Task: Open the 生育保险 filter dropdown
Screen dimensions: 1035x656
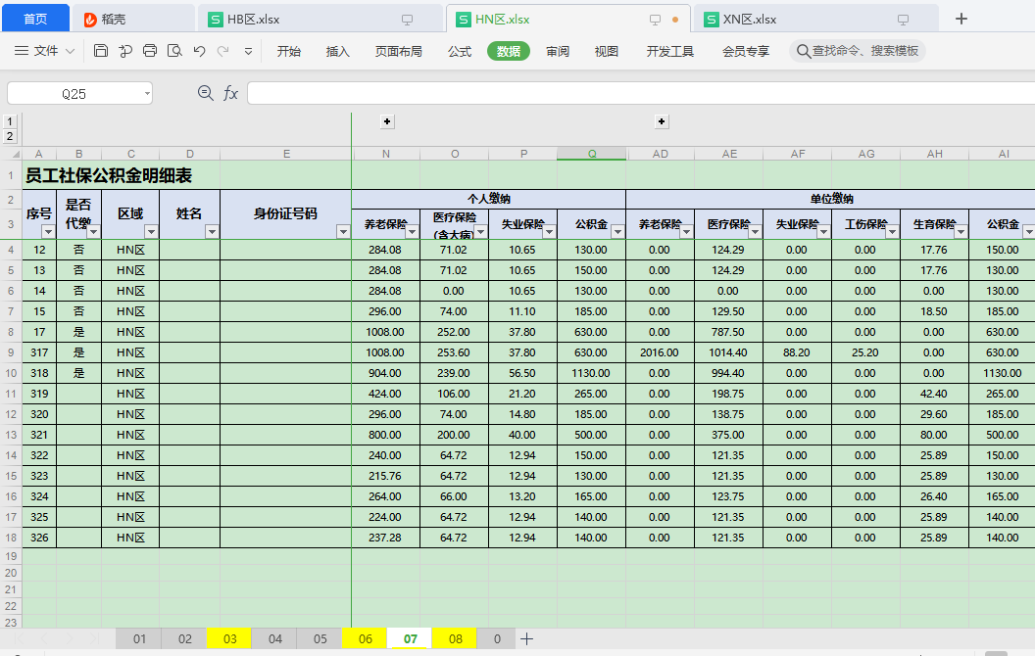Action: pyautogui.click(x=961, y=231)
